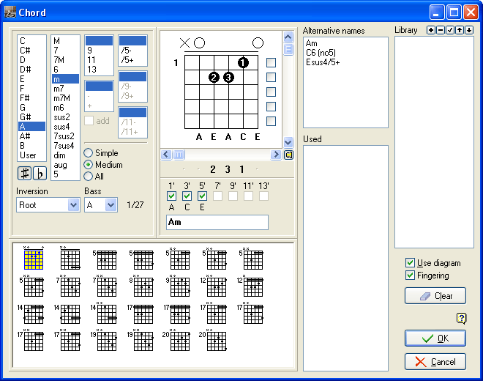Select root note G
This screenshot has height=381, width=483.
click(31, 108)
